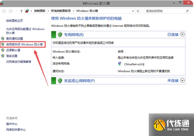Screen dimensions: 194x136
Task: Click the forward arrow navigation button
Action: 11,11
